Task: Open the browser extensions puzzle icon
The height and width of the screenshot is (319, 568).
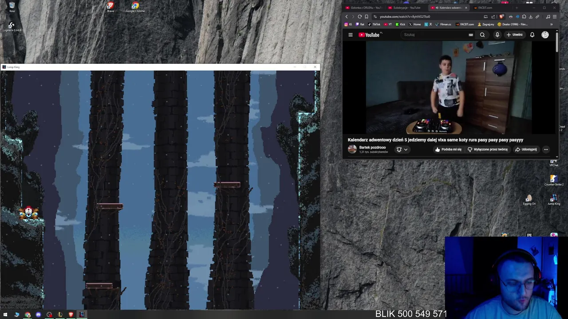Action: [524, 17]
